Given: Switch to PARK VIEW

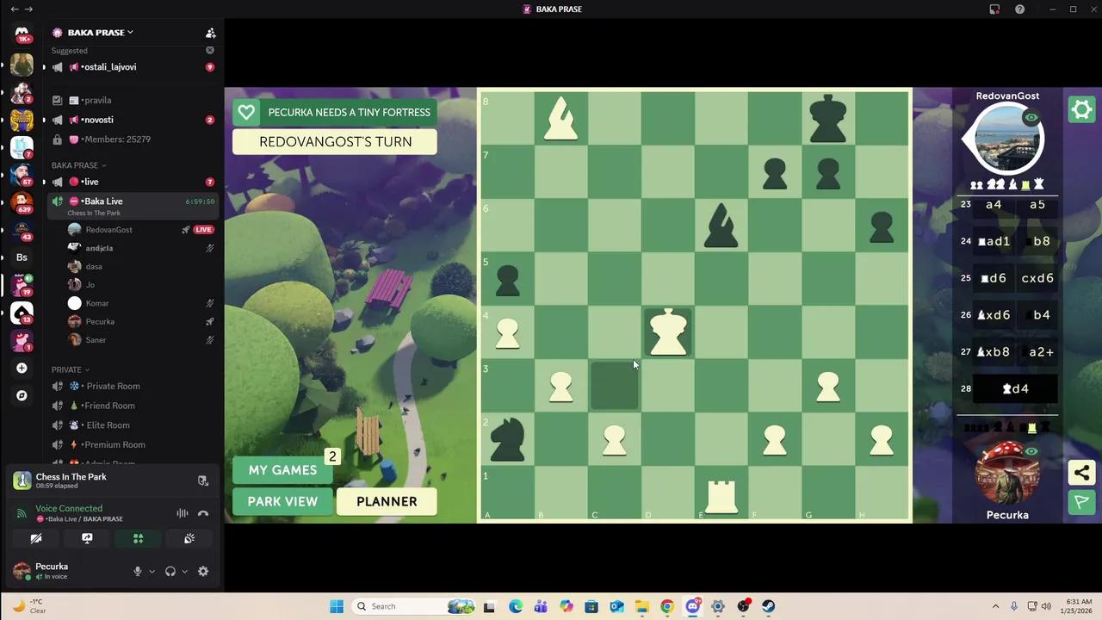Looking at the screenshot, I should [x=282, y=501].
